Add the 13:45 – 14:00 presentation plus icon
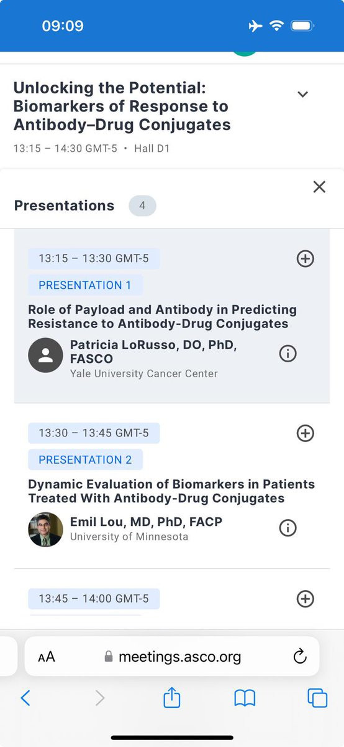 (305, 598)
